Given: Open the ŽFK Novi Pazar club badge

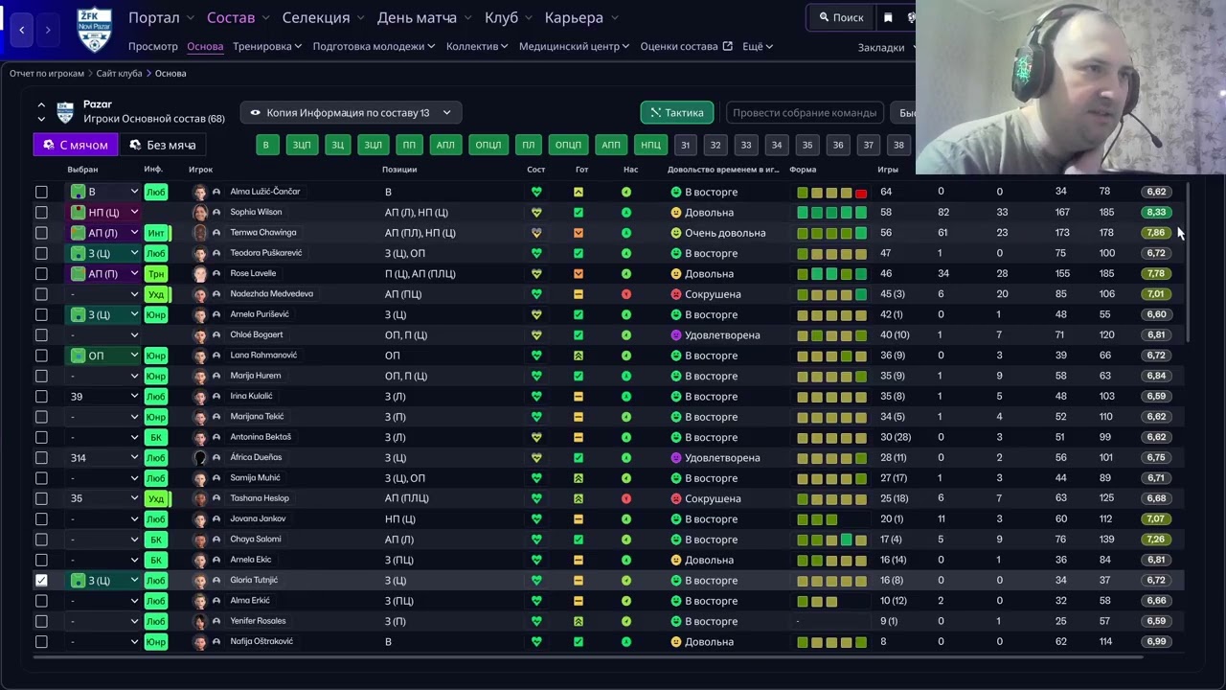Looking at the screenshot, I should coord(94,29).
